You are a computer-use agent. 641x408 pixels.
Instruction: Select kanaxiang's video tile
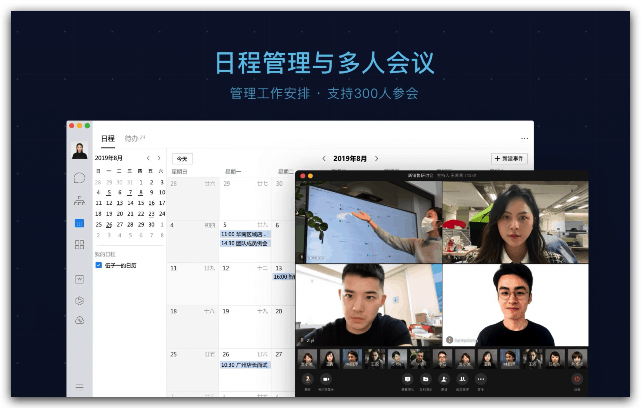tap(515, 305)
